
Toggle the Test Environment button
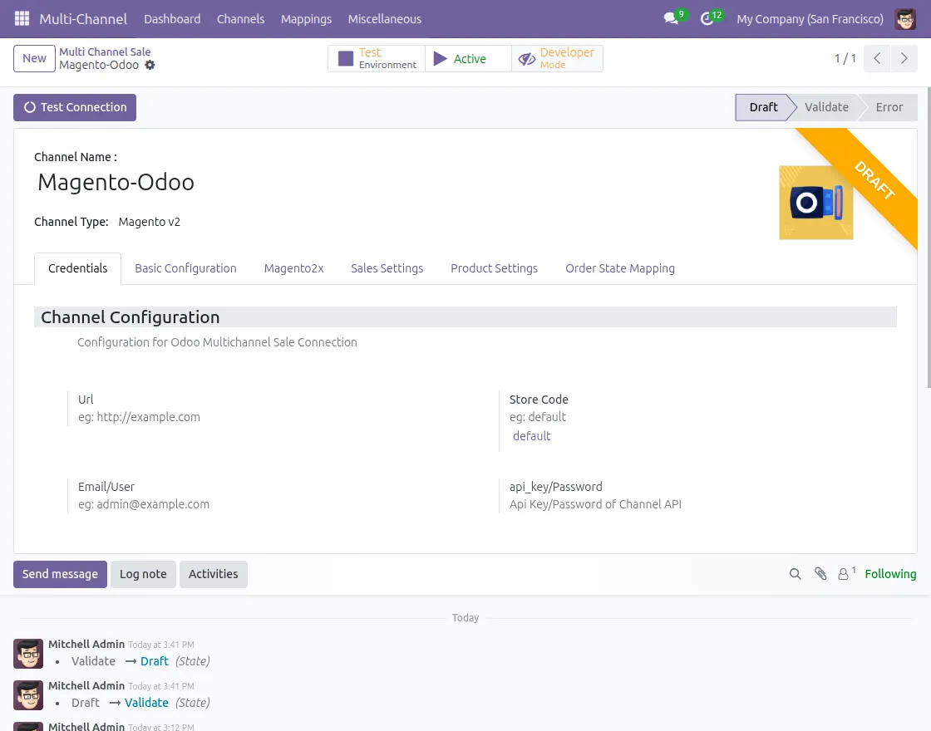point(377,58)
